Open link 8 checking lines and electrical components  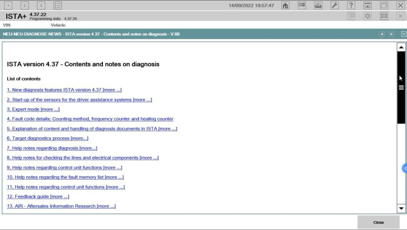[83, 158]
